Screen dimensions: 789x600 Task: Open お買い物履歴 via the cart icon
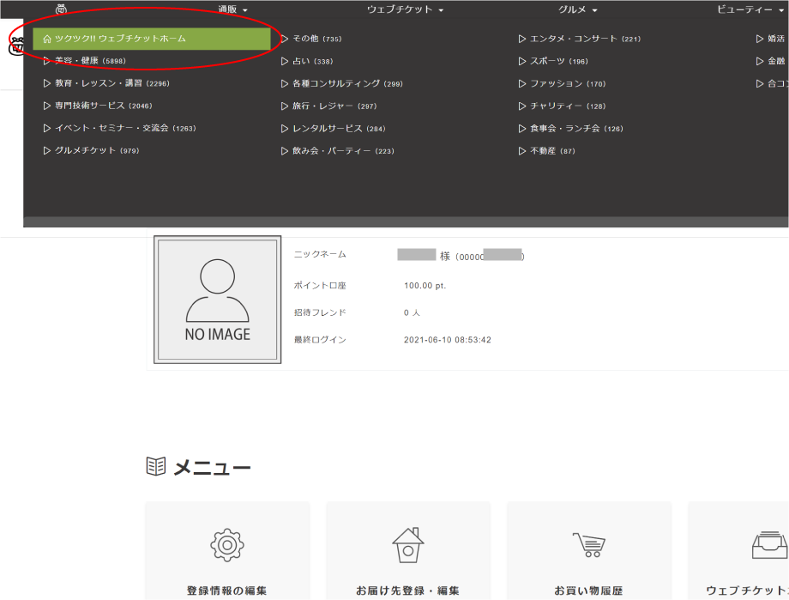588,544
